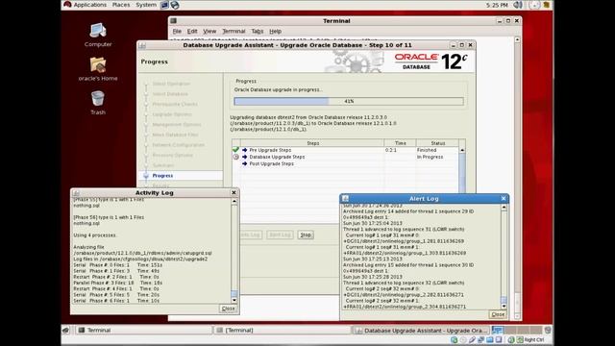Viewport: 615px width, 346px height.
Task: Click the Show Desktop icon in bottom panel
Action: (66, 331)
